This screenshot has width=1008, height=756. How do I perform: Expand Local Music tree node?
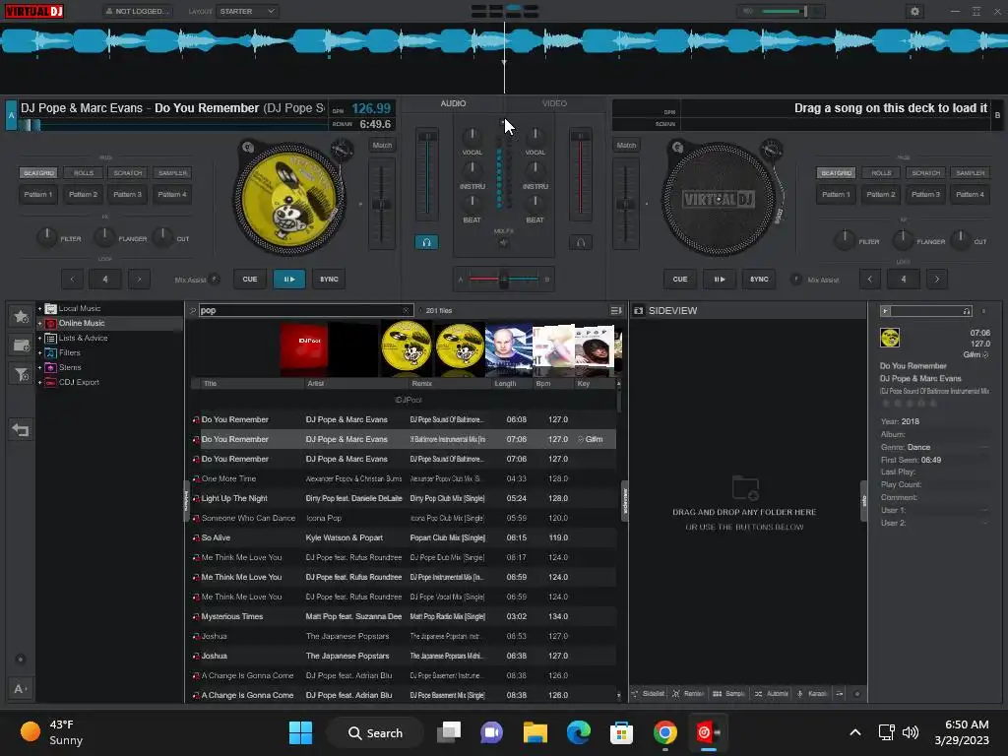pyautogui.click(x=39, y=308)
